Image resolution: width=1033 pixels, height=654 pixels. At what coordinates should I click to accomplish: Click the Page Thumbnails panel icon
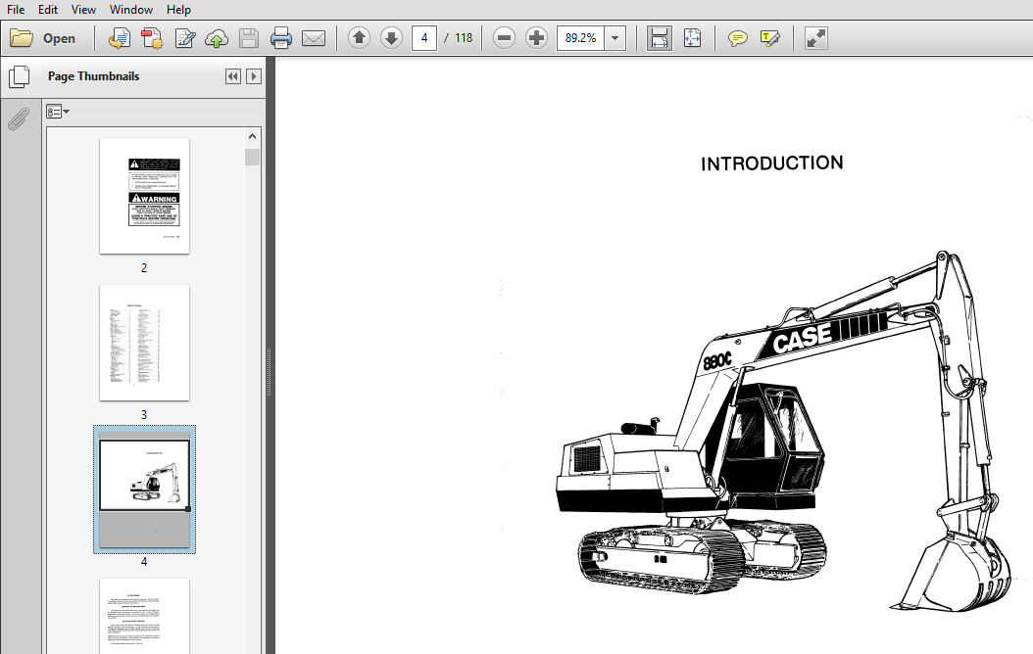pyautogui.click(x=19, y=76)
